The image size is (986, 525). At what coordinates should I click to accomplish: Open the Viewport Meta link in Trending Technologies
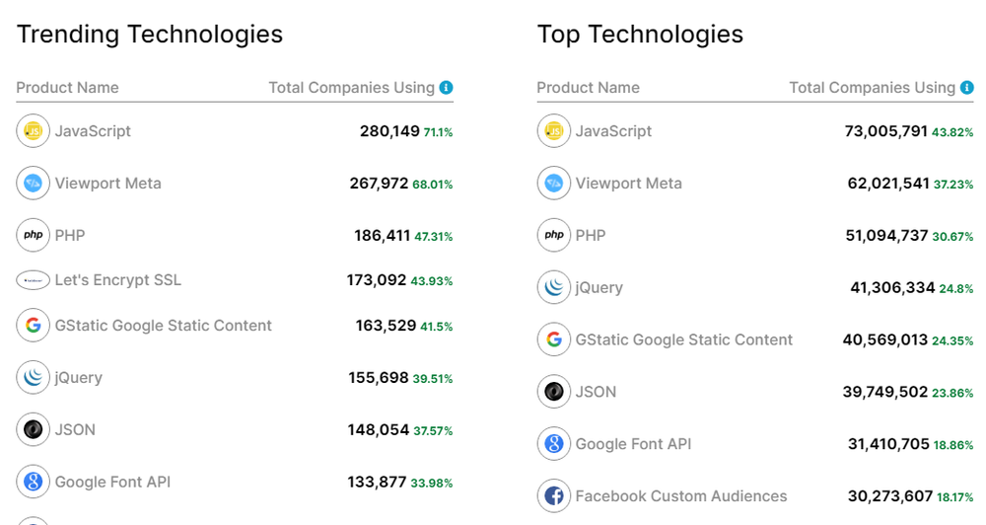click(107, 184)
